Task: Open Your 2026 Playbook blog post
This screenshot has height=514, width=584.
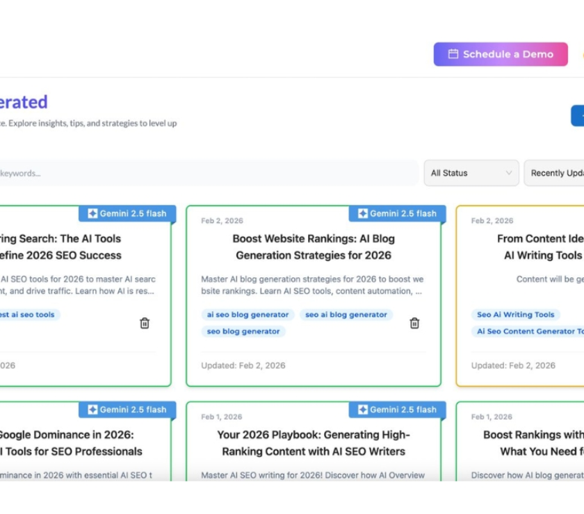Action: 313,443
